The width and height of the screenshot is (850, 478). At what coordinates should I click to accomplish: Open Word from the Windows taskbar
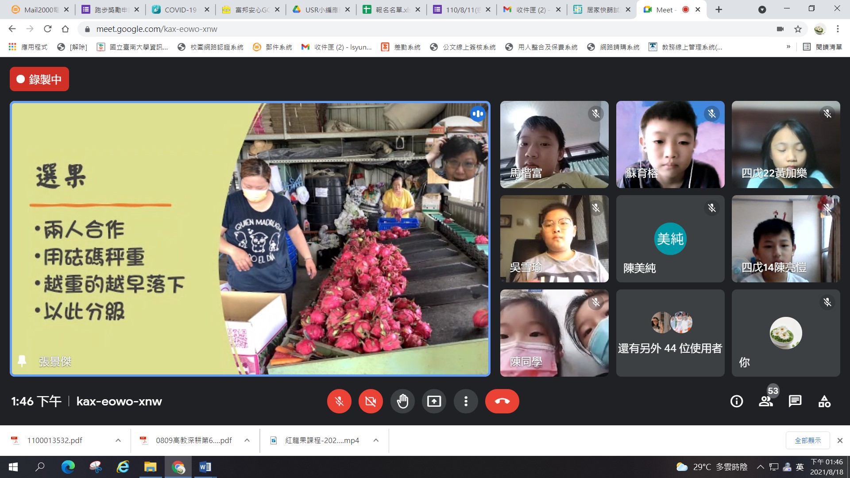205,467
